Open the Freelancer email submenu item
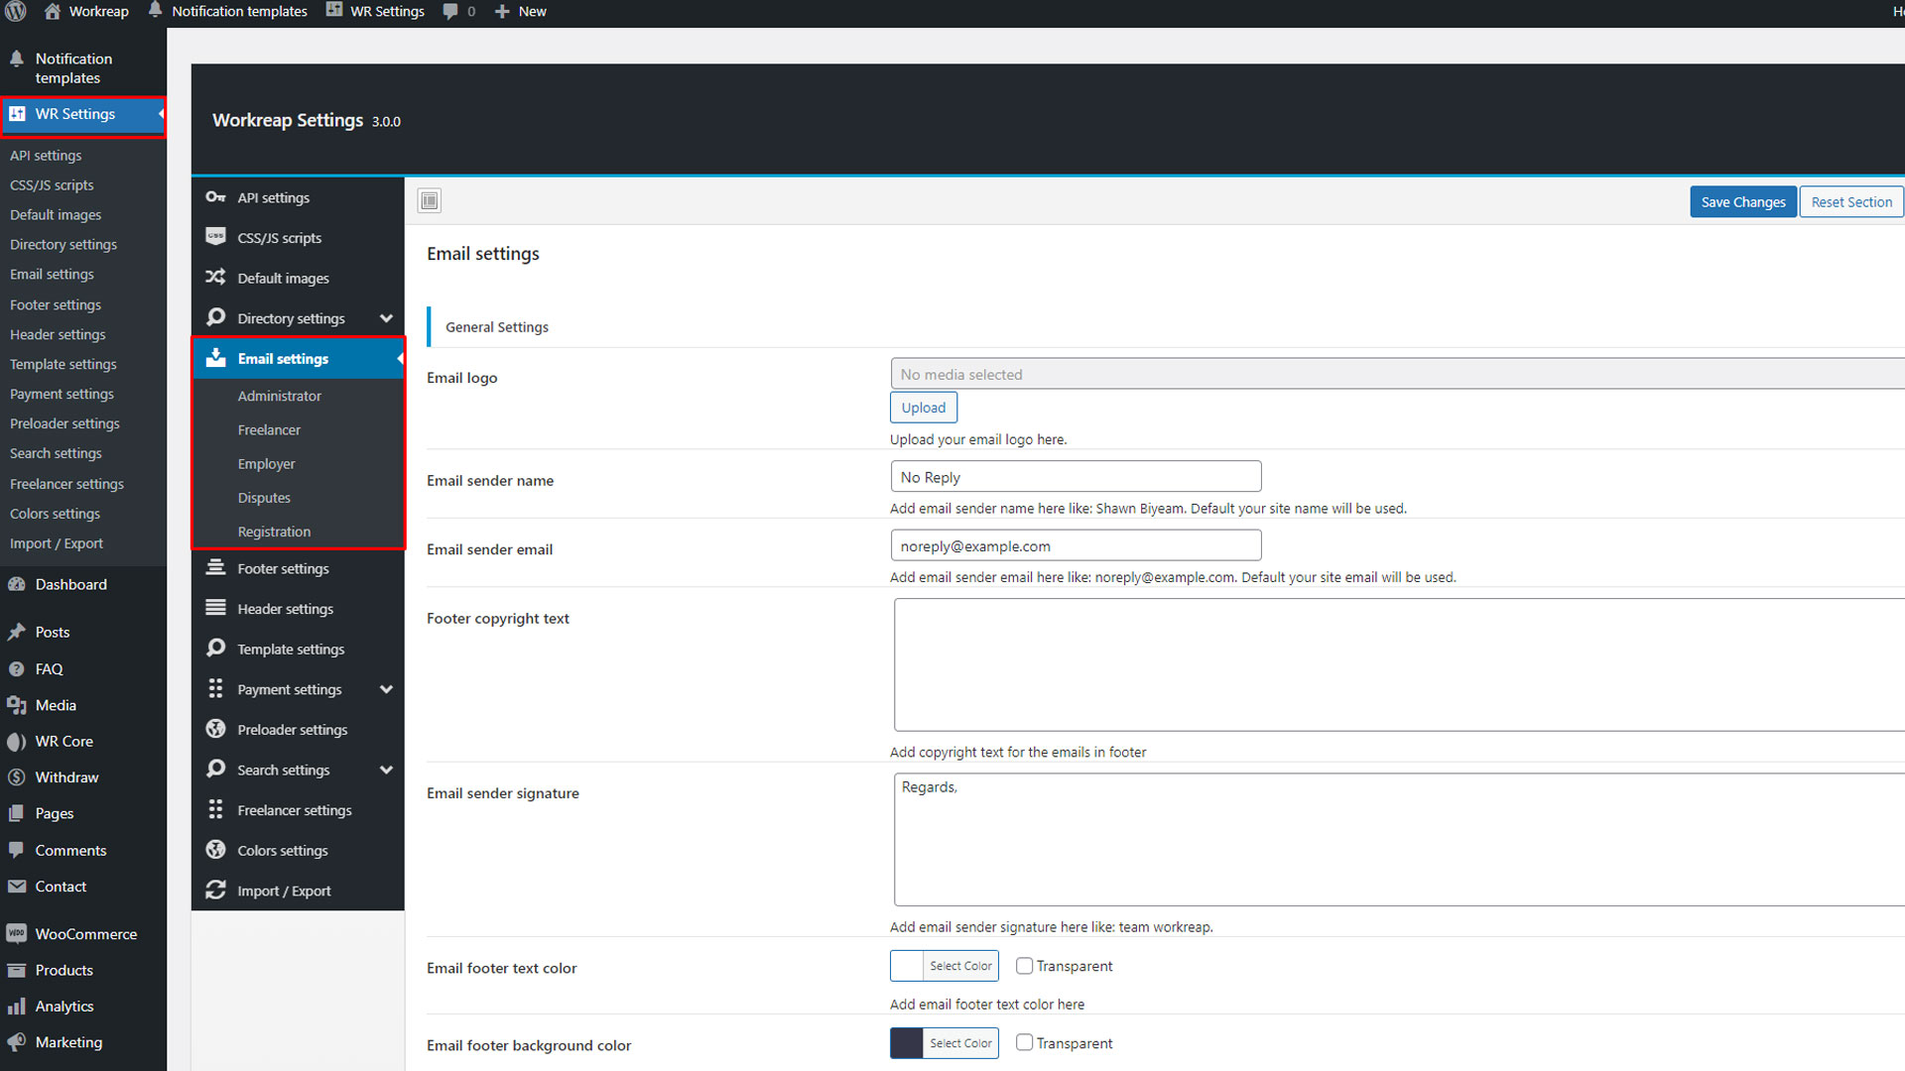The width and height of the screenshot is (1905, 1071). (x=269, y=429)
